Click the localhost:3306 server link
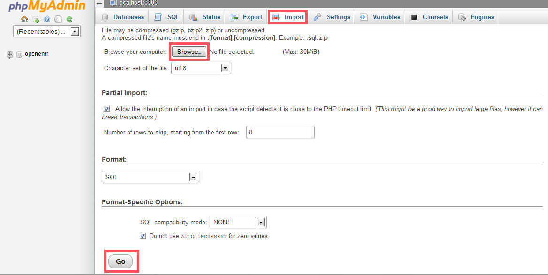The width and height of the screenshot is (548, 275). 138,3
